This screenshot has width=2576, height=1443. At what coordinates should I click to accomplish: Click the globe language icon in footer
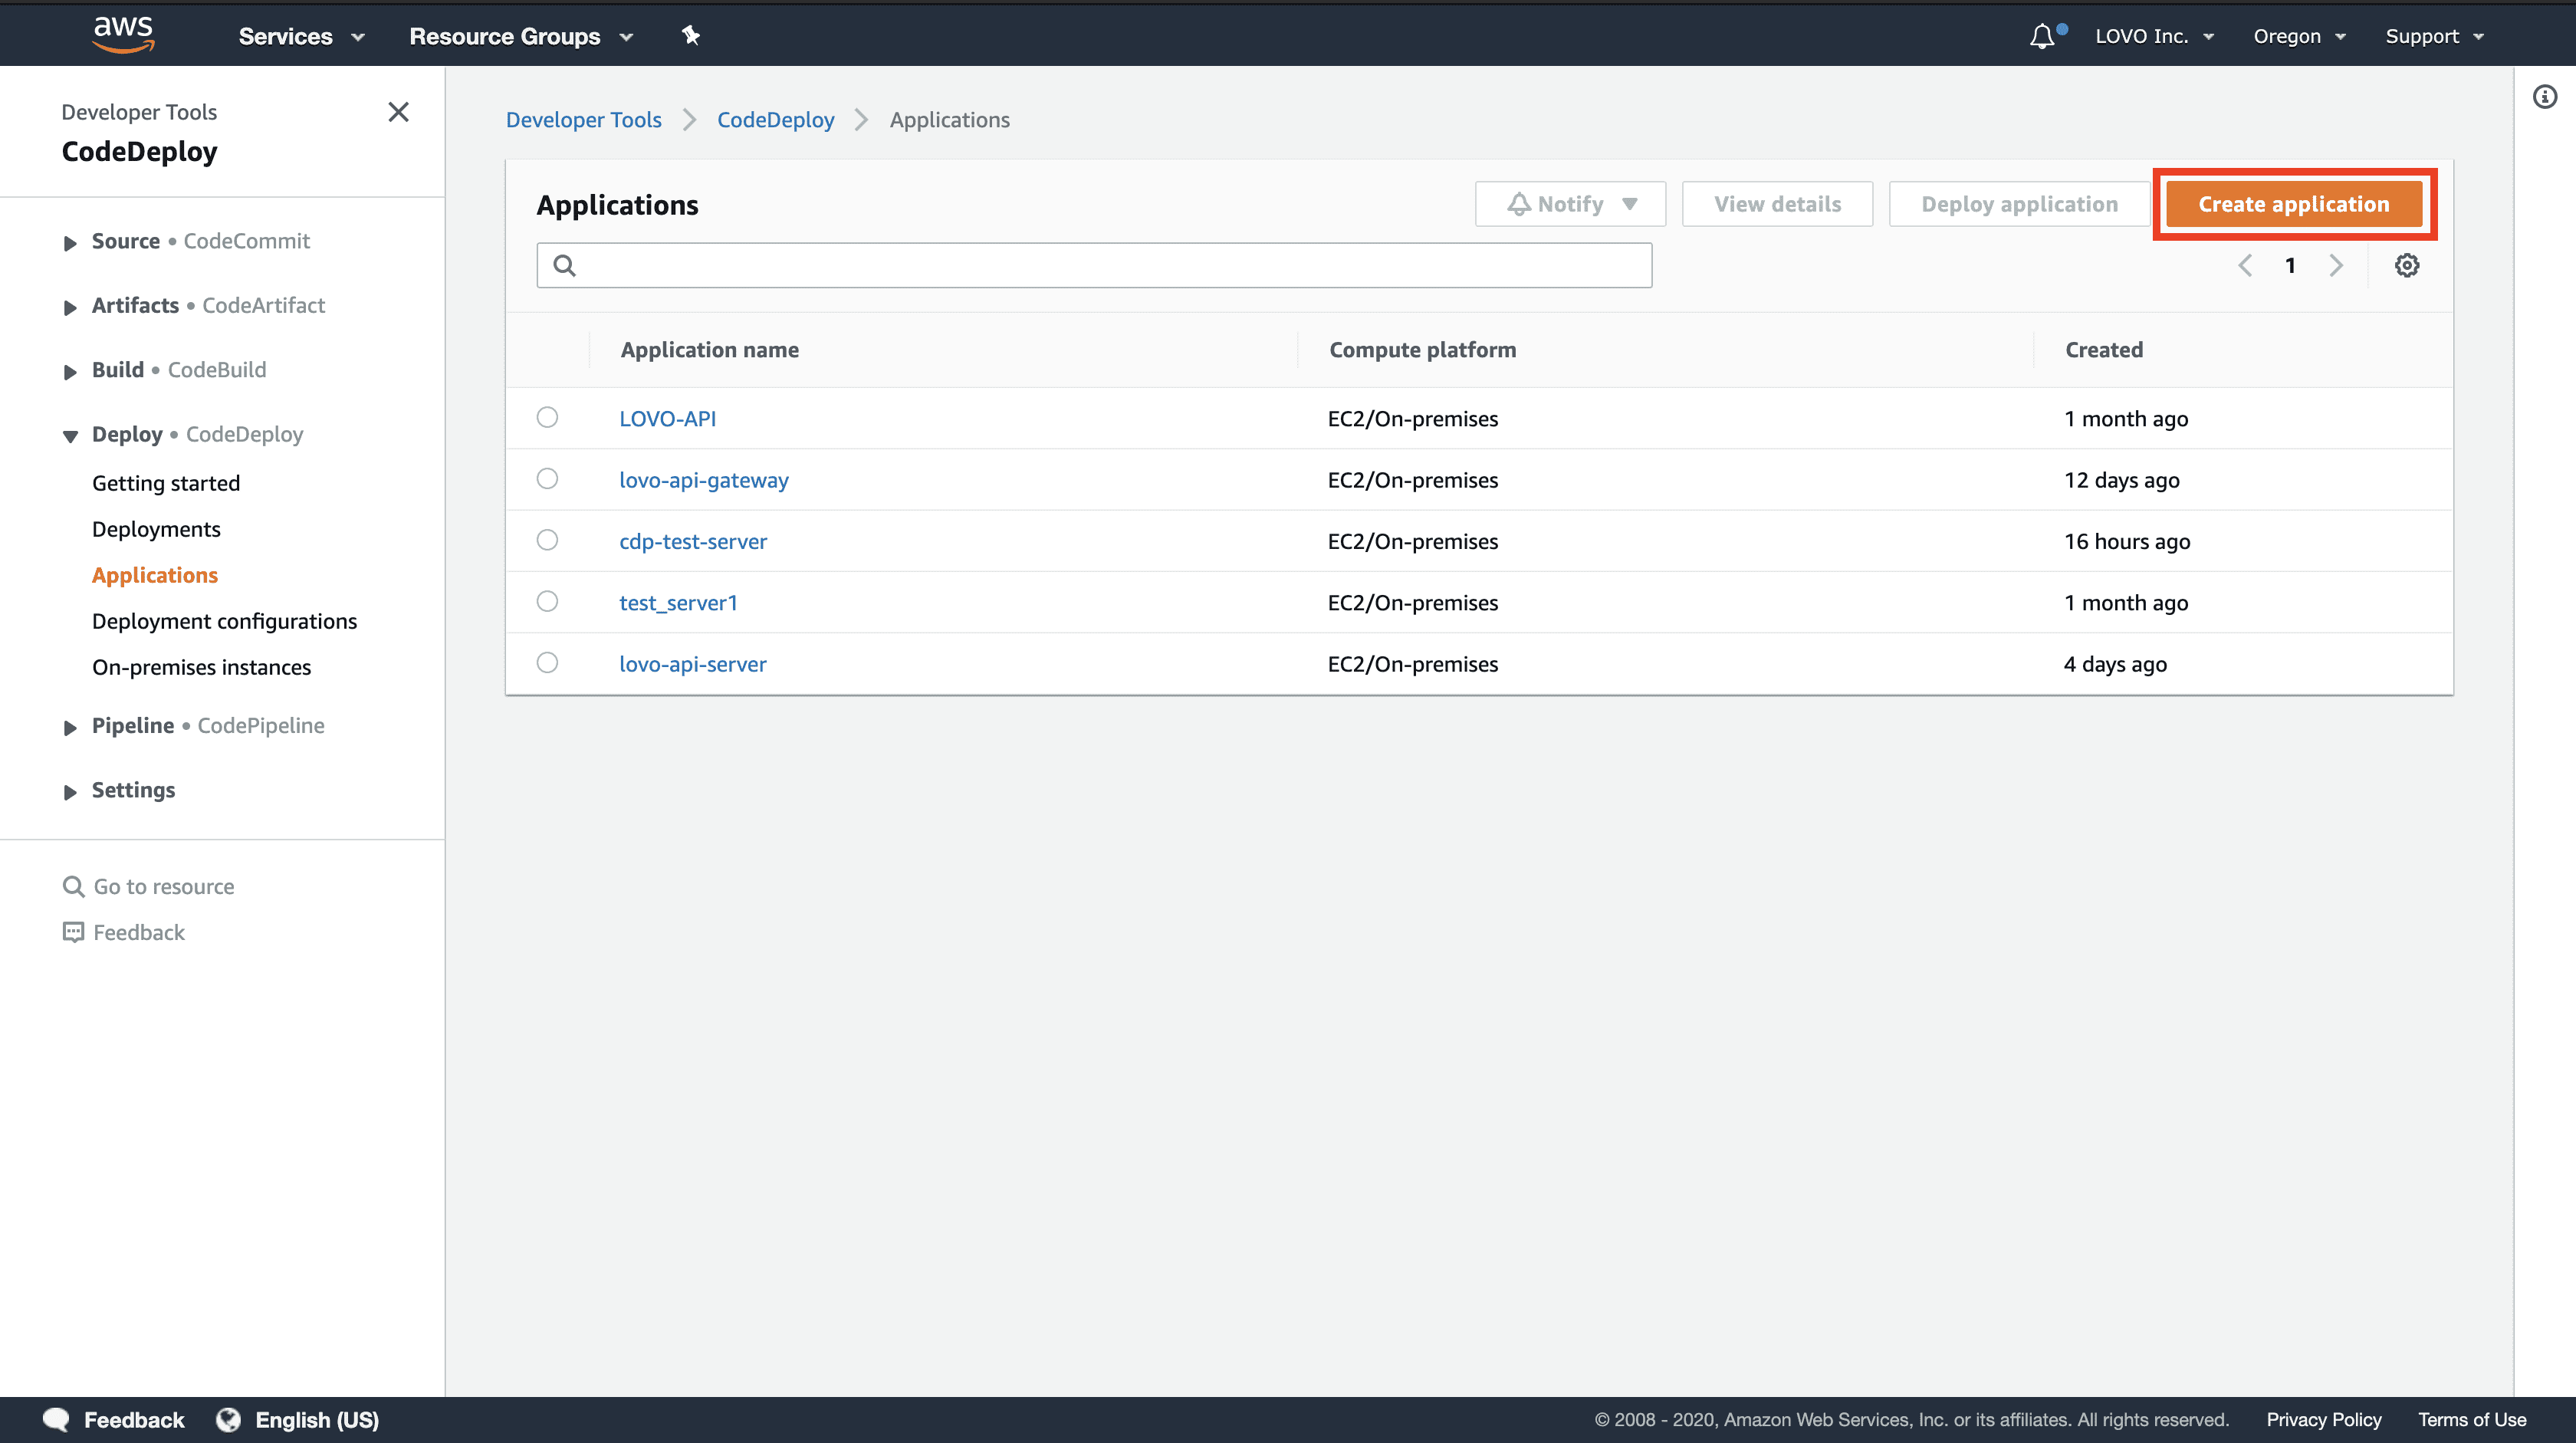pos(228,1420)
